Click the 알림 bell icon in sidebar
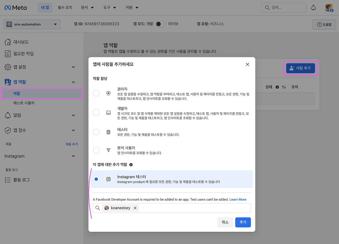 8,115
